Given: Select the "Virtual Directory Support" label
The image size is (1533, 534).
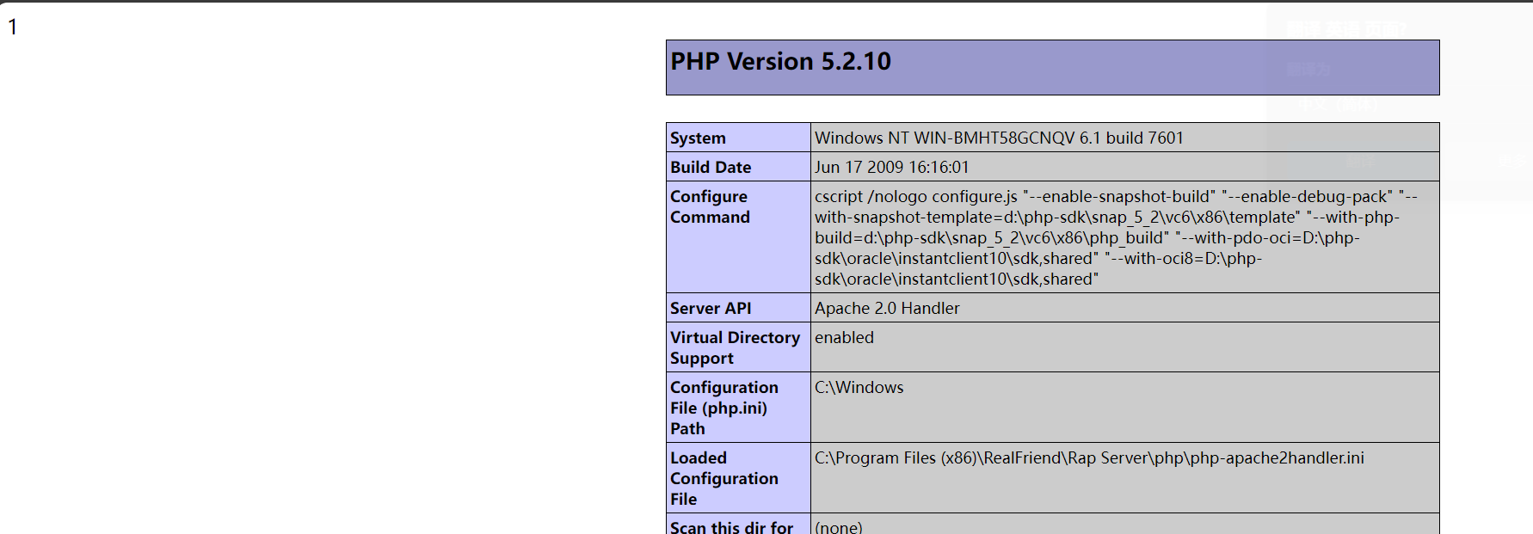Looking at the screenshot, I should coord(735,348).
